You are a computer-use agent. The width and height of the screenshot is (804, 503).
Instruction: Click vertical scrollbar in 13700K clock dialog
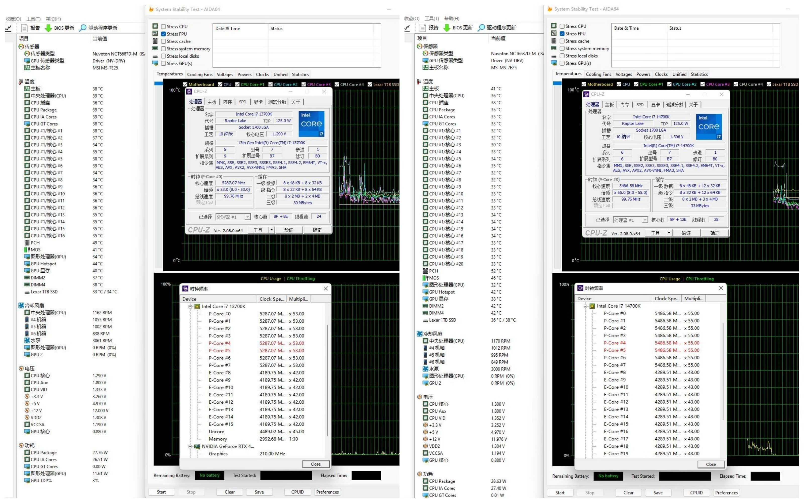pyautogui.click(x=328, y=380)
